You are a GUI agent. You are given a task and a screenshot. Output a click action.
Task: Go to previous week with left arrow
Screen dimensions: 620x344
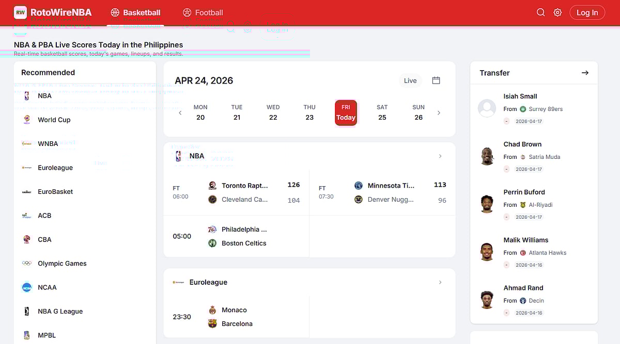(180, 113)
